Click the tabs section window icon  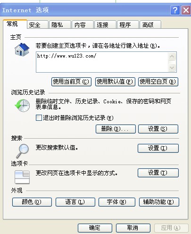[x=22, y=177]
